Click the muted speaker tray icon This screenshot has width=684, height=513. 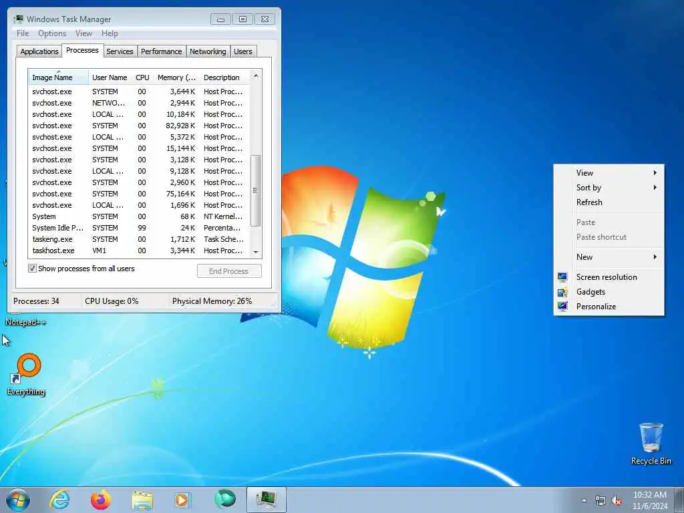point(617,500)
